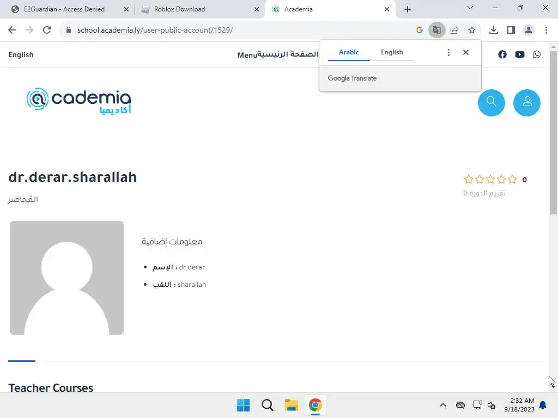Screen dimensions: 558x418
Task: View site security lock info
Action: click(x=69, y=30)
